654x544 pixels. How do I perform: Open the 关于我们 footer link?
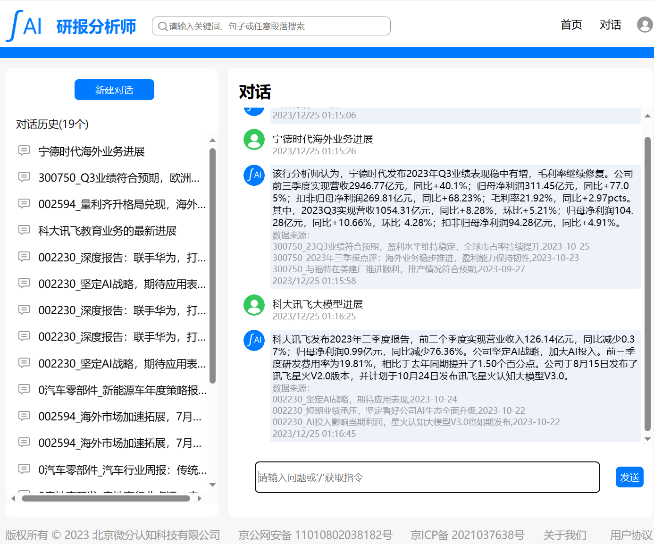point(565,535)
